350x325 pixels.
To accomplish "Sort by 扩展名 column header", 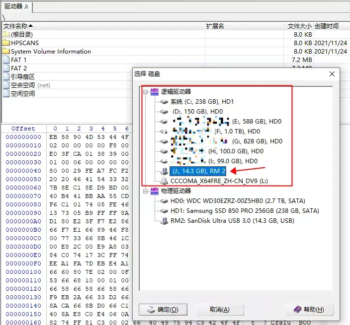I will tap(244, 26).
